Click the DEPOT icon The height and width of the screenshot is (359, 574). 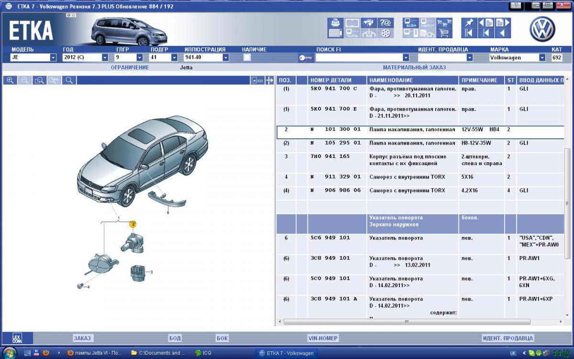428,23
